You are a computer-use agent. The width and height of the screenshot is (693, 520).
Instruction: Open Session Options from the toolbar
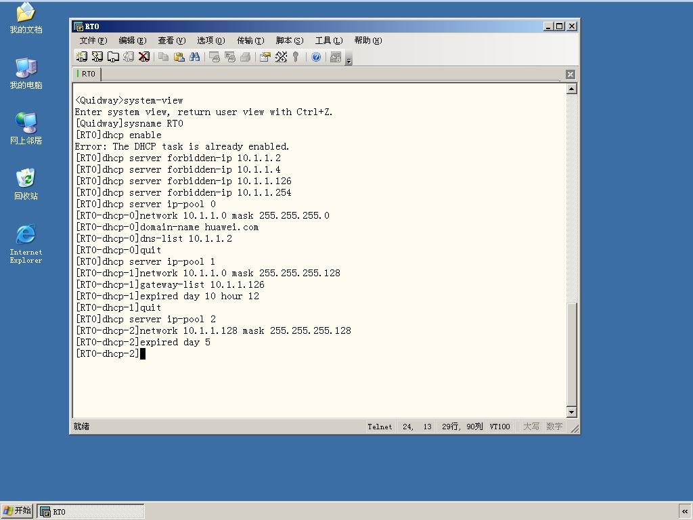(x=265, y=57)
